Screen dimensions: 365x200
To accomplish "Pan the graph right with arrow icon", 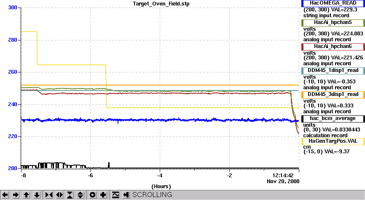I will [16, 195].
